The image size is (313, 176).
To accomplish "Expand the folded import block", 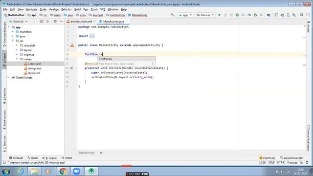I will click(x=92, y=36).
